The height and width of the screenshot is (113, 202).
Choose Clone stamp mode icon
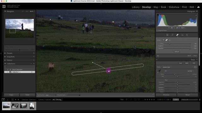(x=170, y=40)
